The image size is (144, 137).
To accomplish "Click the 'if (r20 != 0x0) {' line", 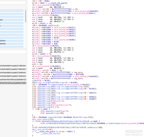I will coord(41,109).
